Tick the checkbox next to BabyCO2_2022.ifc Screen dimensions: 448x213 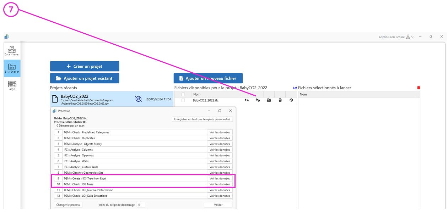(x=183, y=100)
